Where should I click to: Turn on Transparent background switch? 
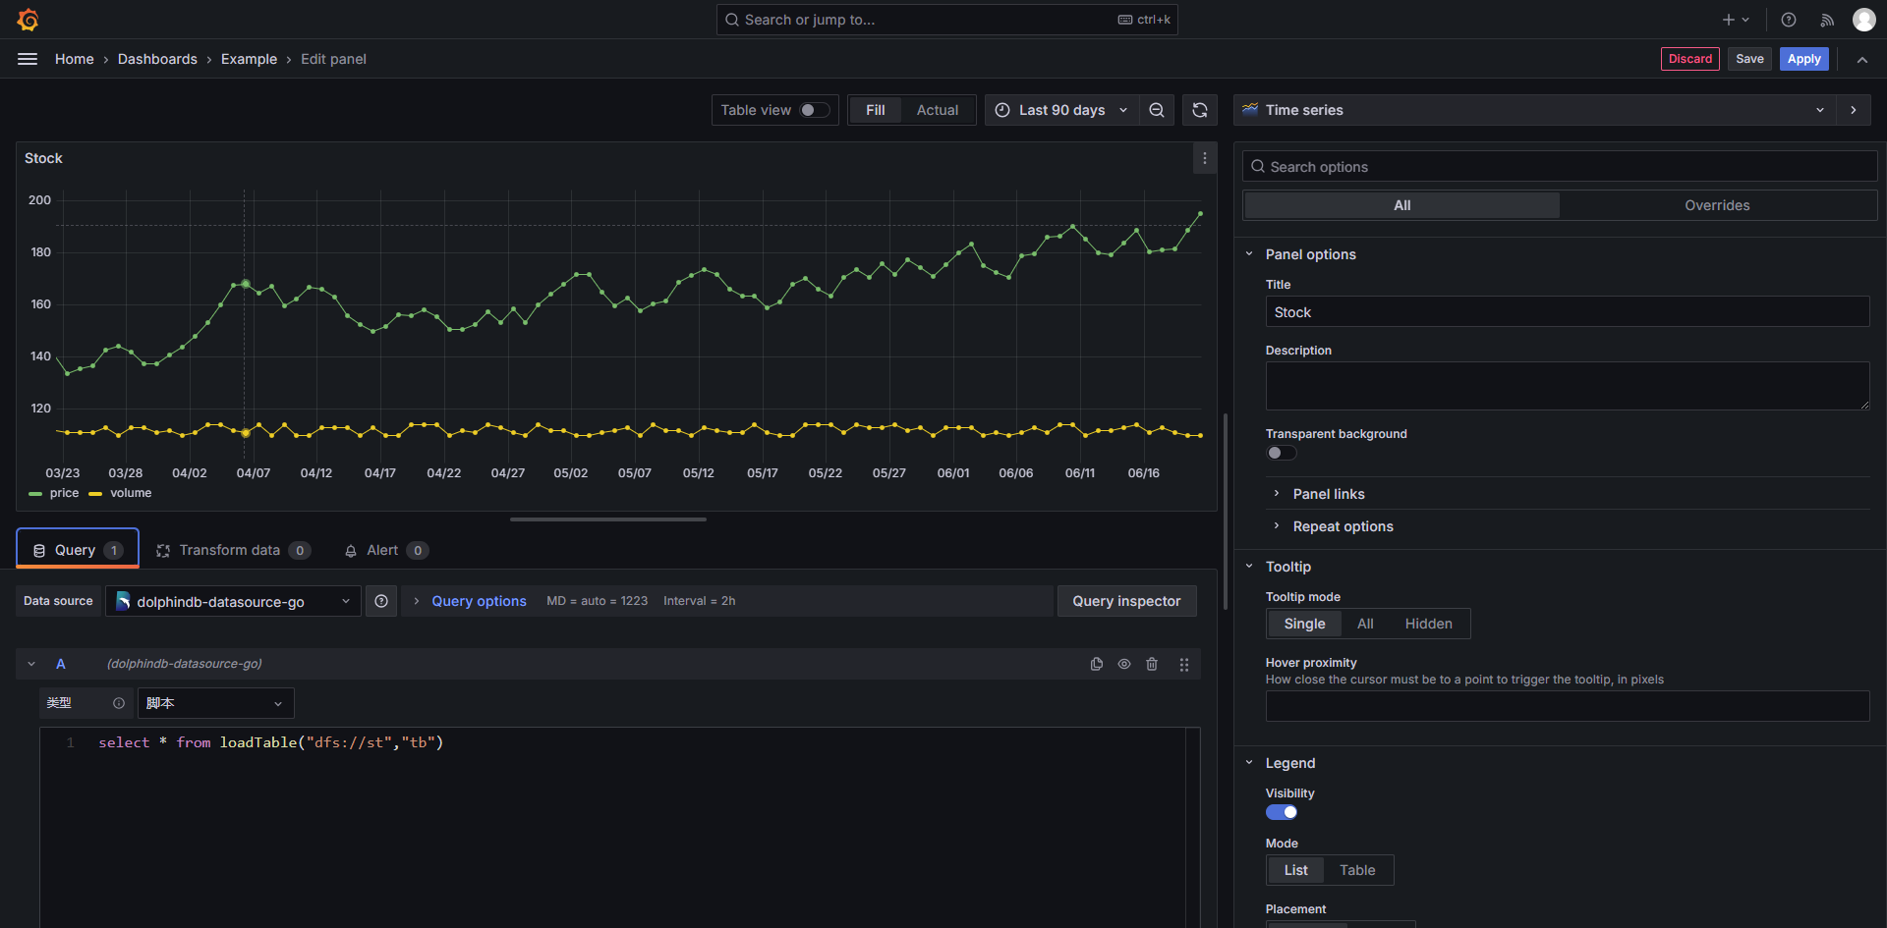(1281, 453)
